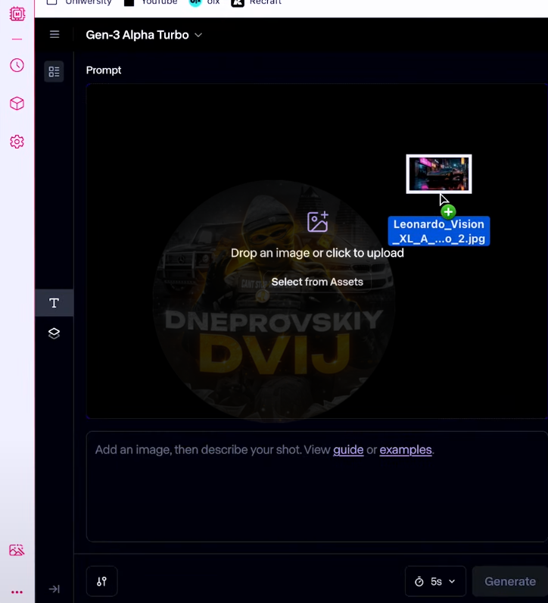The image size is (548, 603).
Task: Select the grid list panel icon
Action: point(54,71)
